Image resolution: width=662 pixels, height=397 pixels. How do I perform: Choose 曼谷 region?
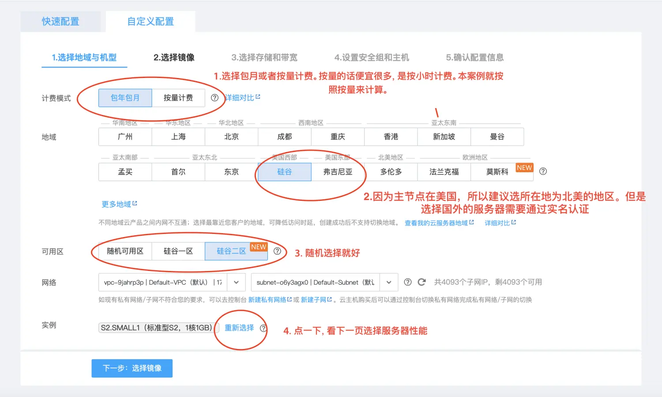tap(497, 137)
